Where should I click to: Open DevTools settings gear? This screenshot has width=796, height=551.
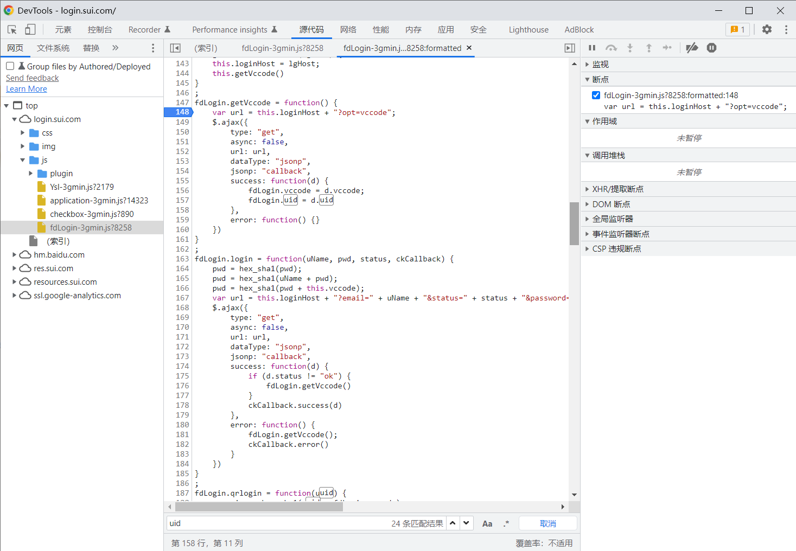(766, 30)
